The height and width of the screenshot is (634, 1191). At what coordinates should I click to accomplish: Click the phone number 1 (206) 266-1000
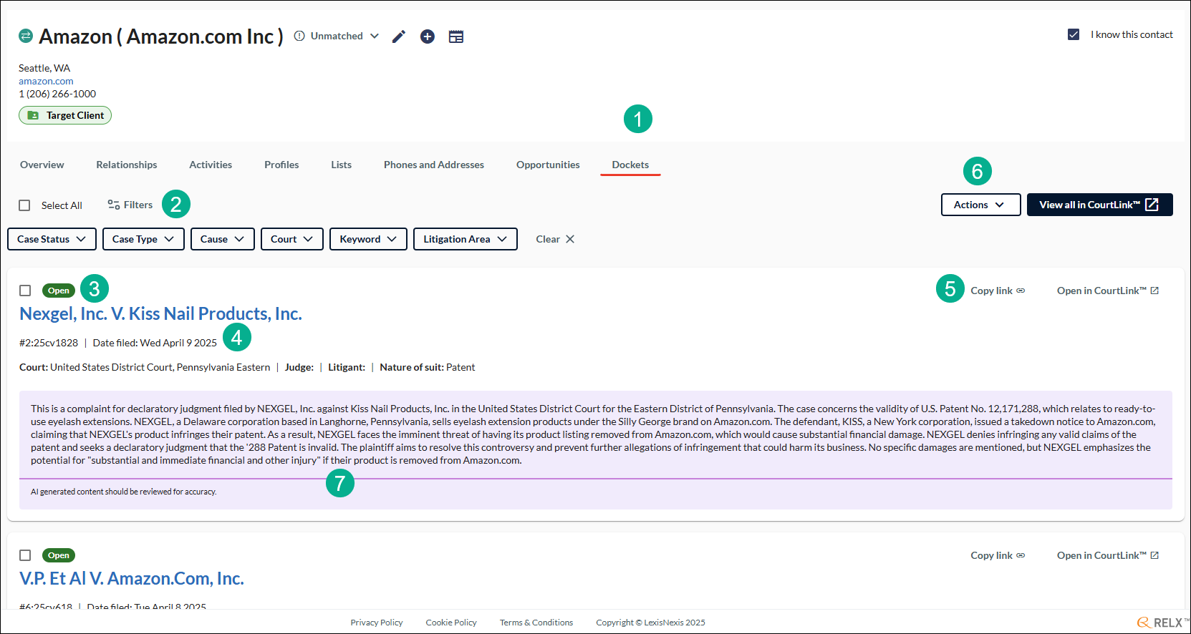(57, 94)
